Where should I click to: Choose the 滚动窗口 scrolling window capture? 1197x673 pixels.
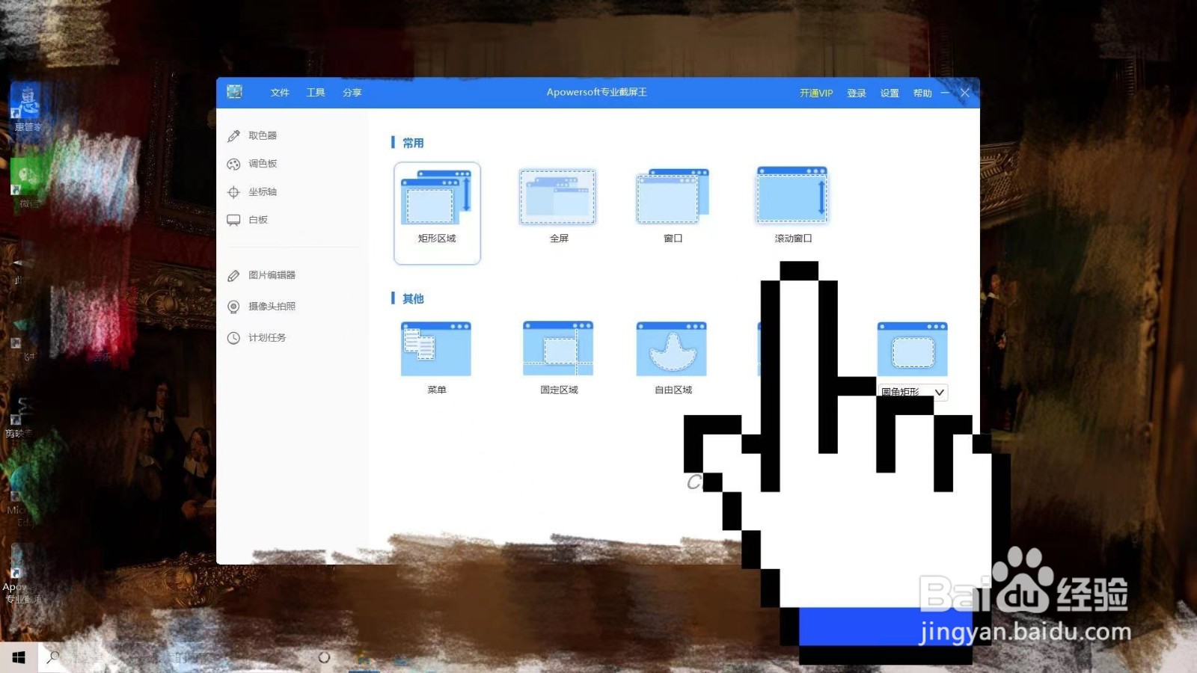[793, 206]
